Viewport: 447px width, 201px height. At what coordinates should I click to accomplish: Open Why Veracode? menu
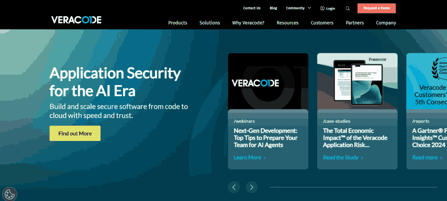(x=248, y=23)
